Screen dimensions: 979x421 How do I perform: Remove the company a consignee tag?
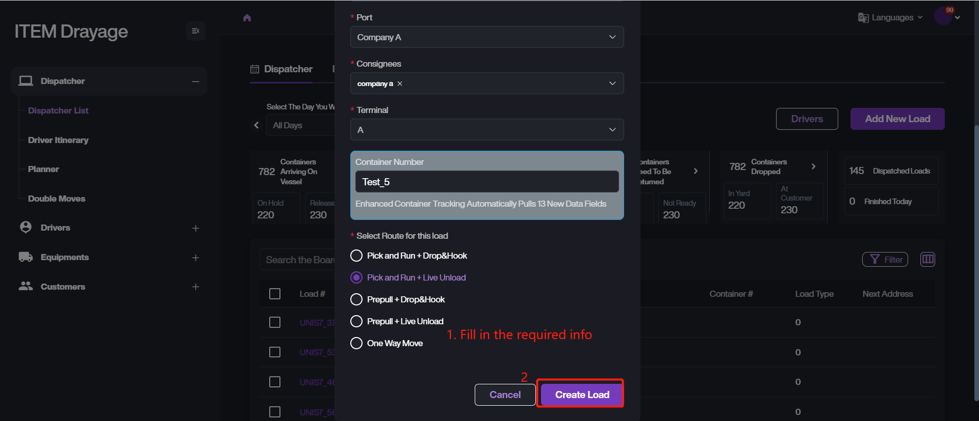click(x=400, y=83)
